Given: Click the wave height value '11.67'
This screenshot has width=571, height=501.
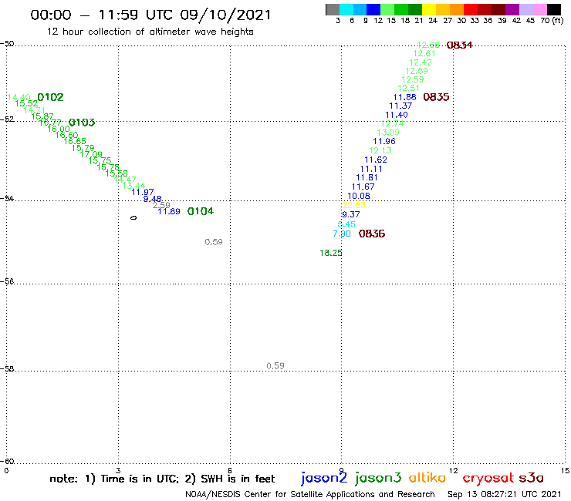Looking at the screenshot, I should 363,187.
